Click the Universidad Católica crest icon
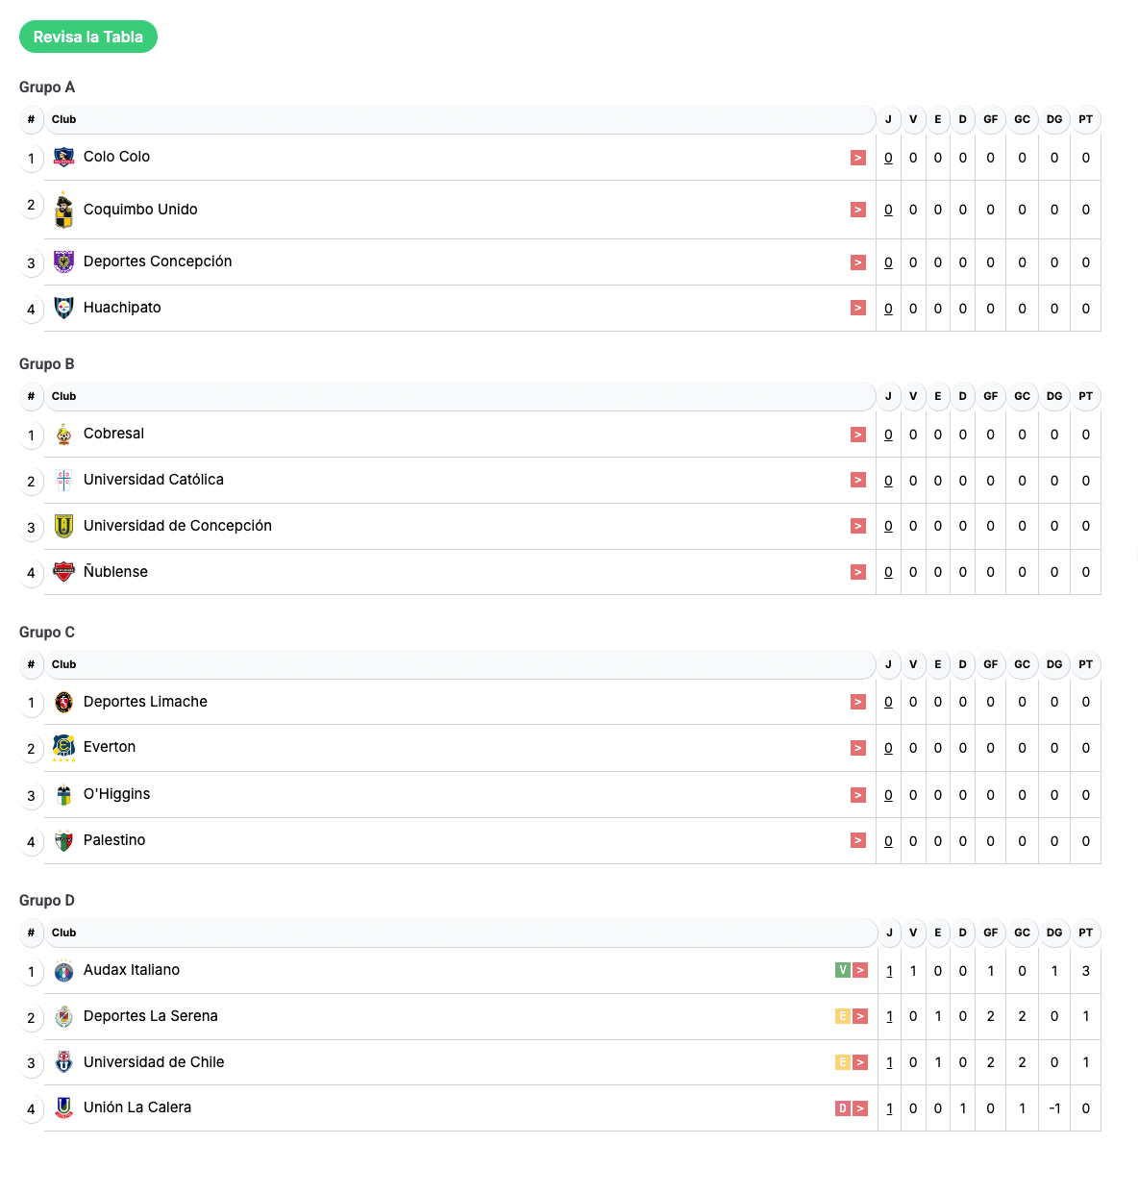This screenshot has width=1138, height=1194. pyautogui.click(x=63, y=480)
